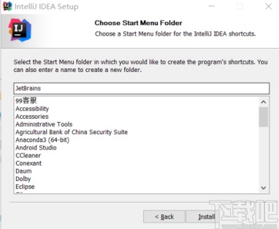Click the scroll up arrow in folder list
The height and width of the screenshot is (229, 279).
click(x=263, y=102)
